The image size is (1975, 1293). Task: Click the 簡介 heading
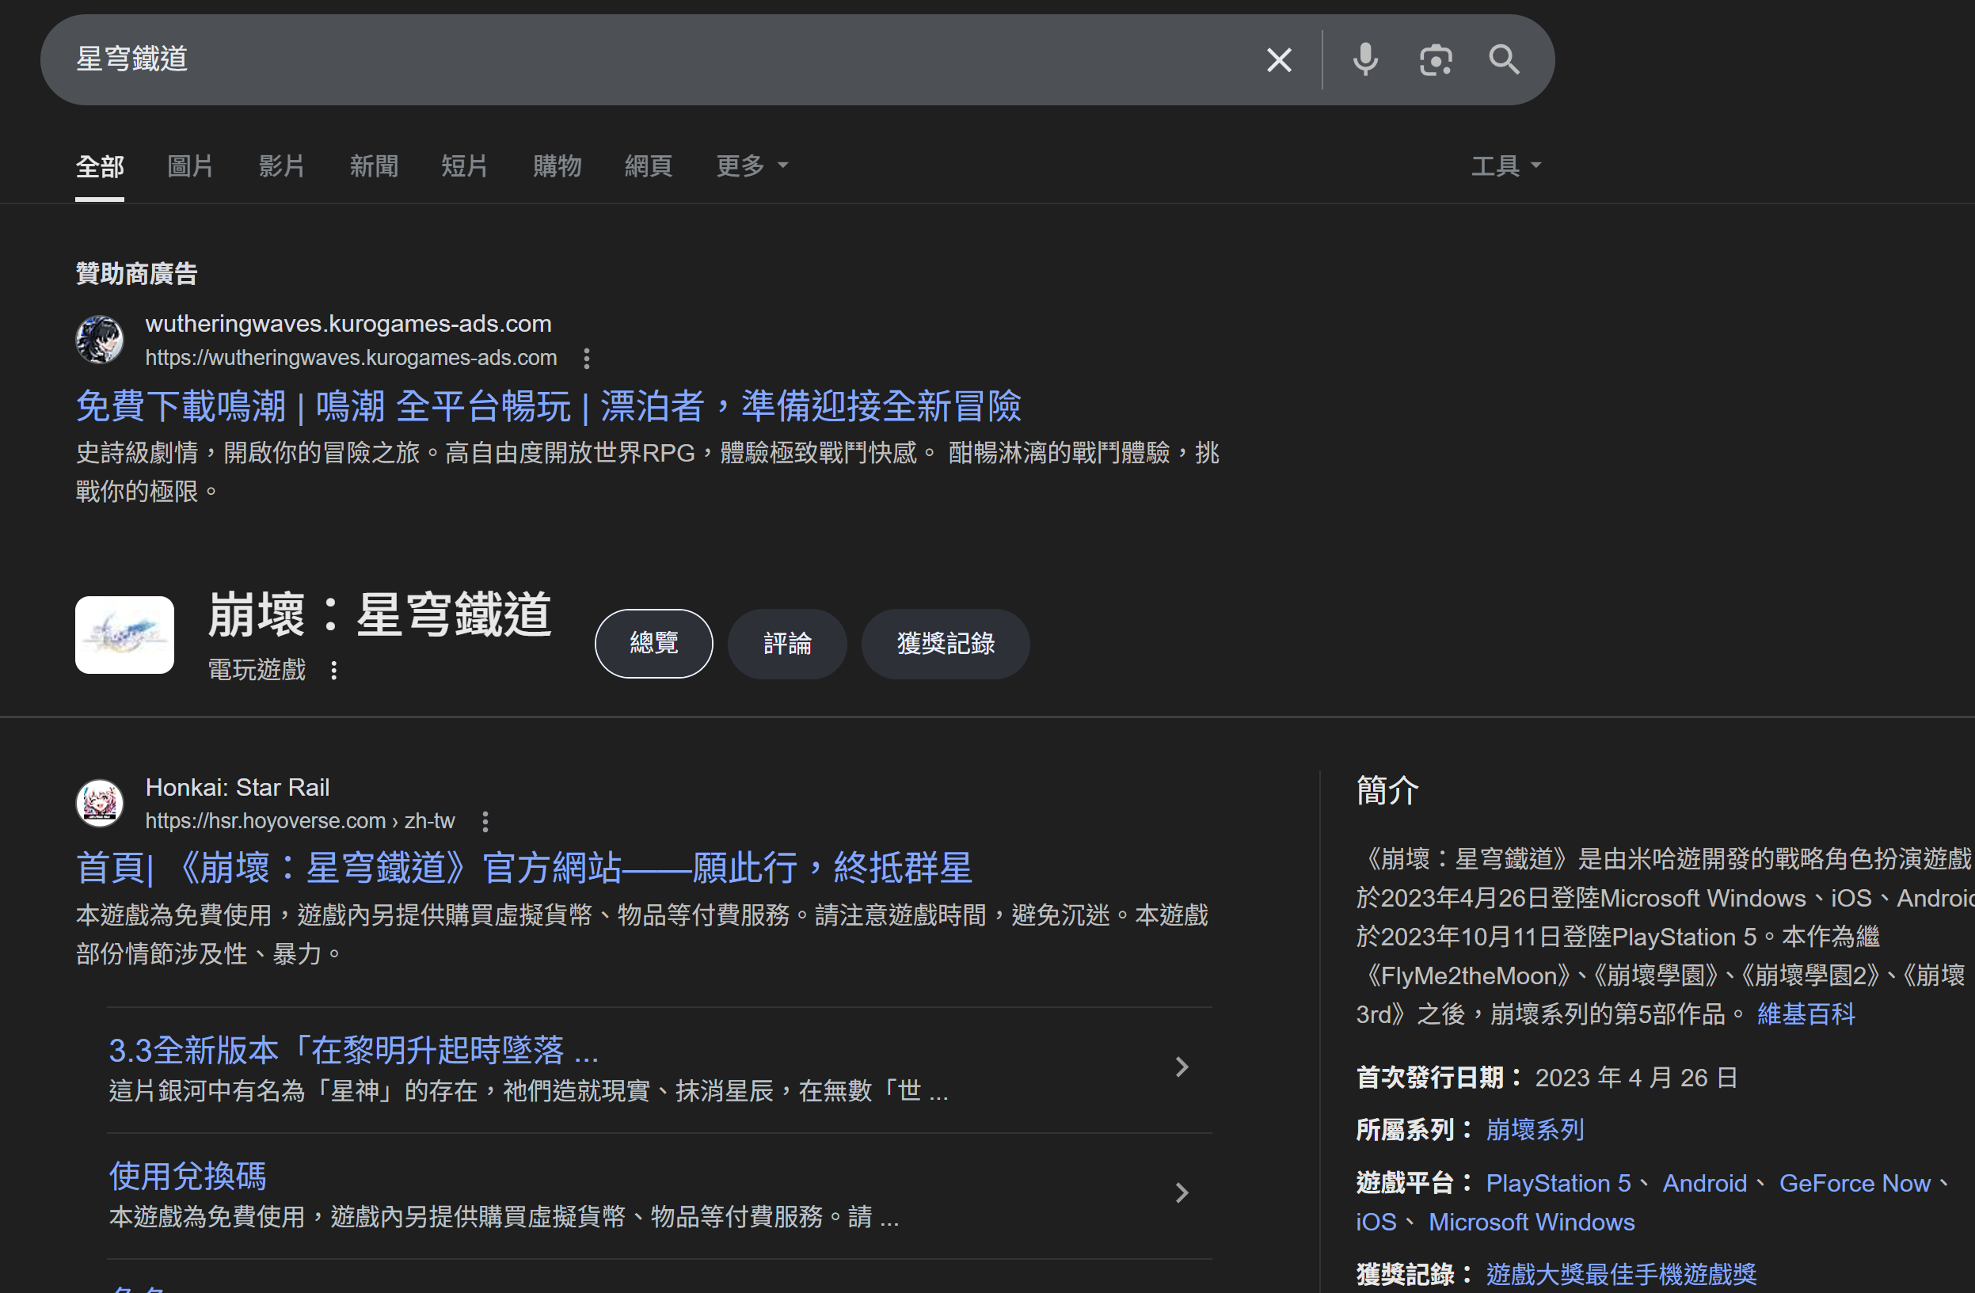1387,790
